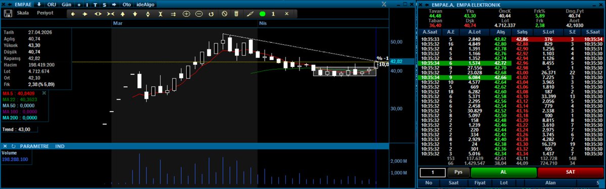This screenshot has width=606, height=189.
Task: Click the scroll chart left arrow tool
Action: (x=73, y=14)
